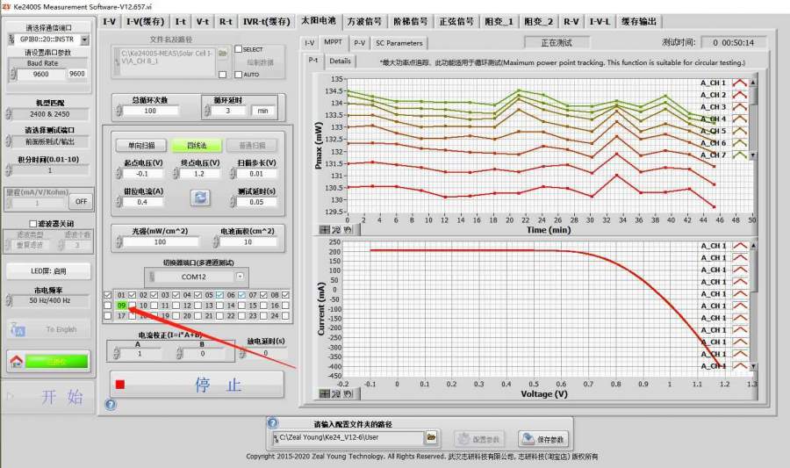The image size is (790, 468).
Task: Tick the AUTO checkbox
Action: coord(238,74)
